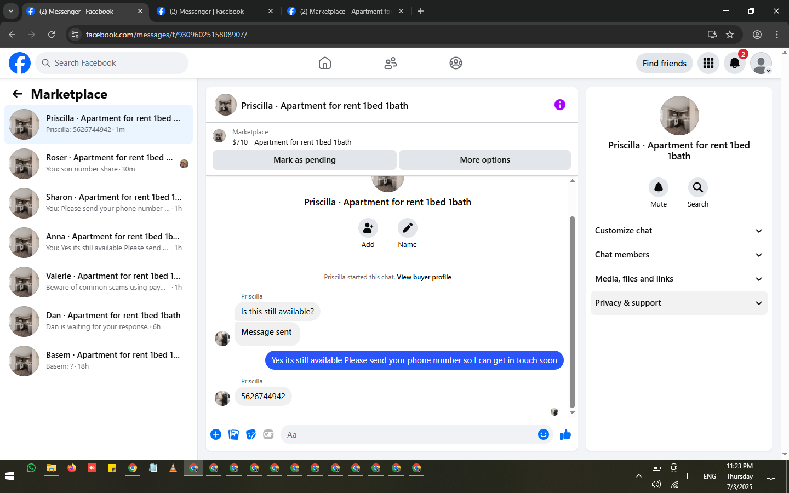Open Chrome tab search dropdown
789x493 pixels.
click(10, 11)
